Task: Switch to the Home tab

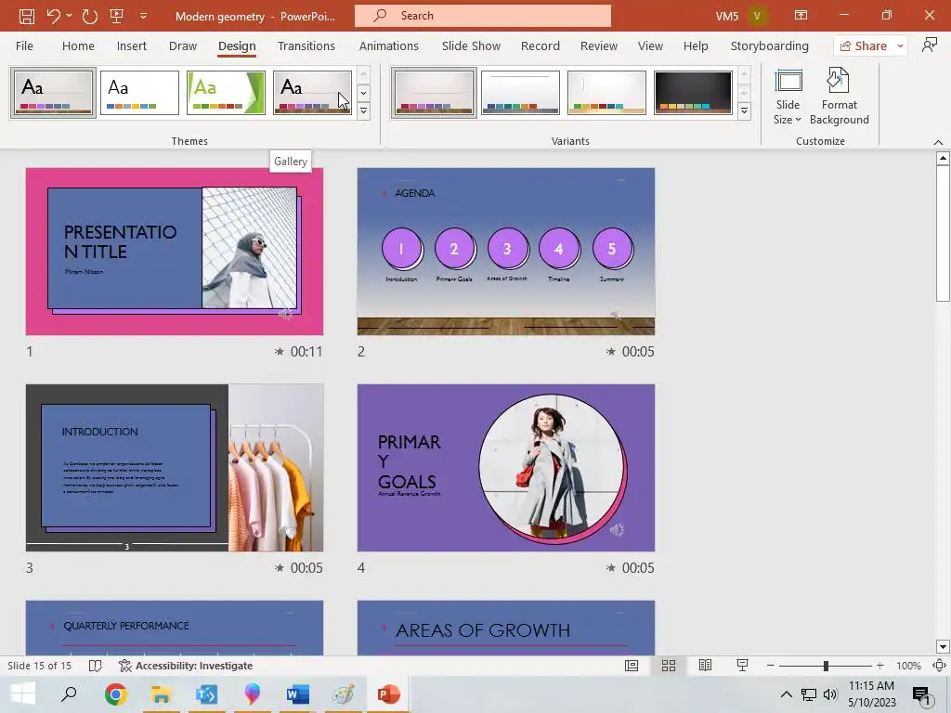Action: coord(78,46)
